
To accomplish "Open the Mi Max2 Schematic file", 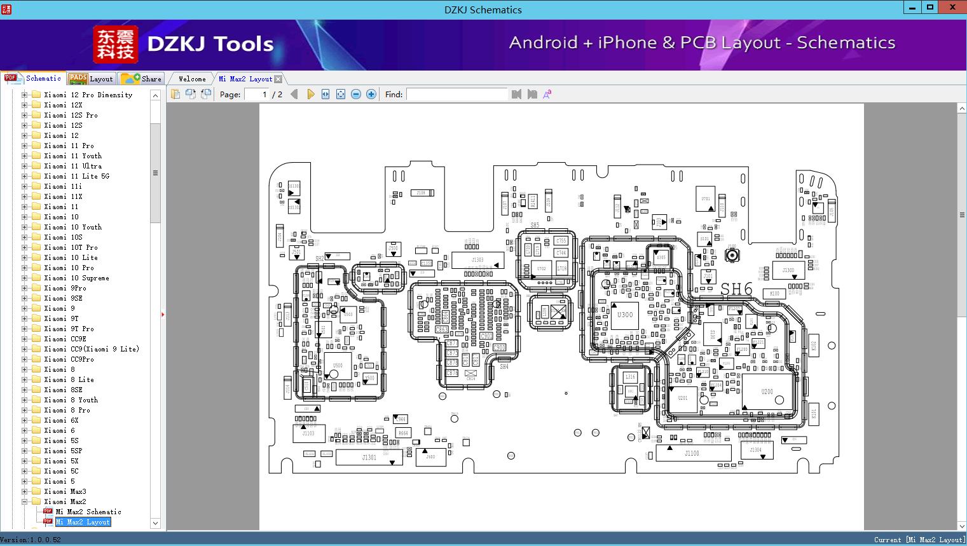I will pos(88,512).
